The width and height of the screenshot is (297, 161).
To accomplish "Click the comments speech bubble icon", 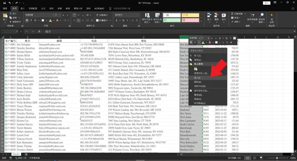I will click(x=293, y=8).
